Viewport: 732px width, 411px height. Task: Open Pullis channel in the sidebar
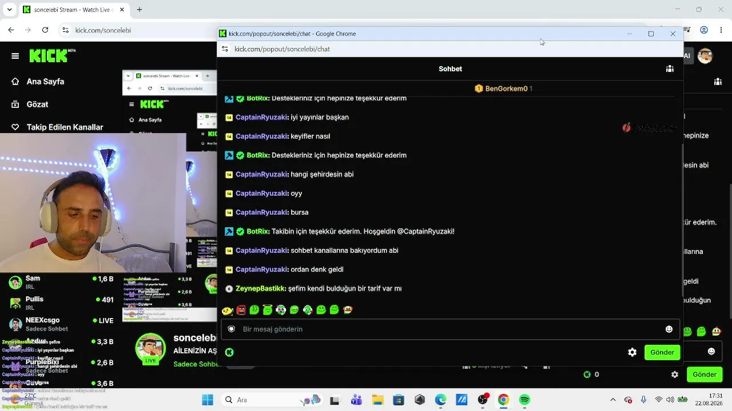[61, 303]
